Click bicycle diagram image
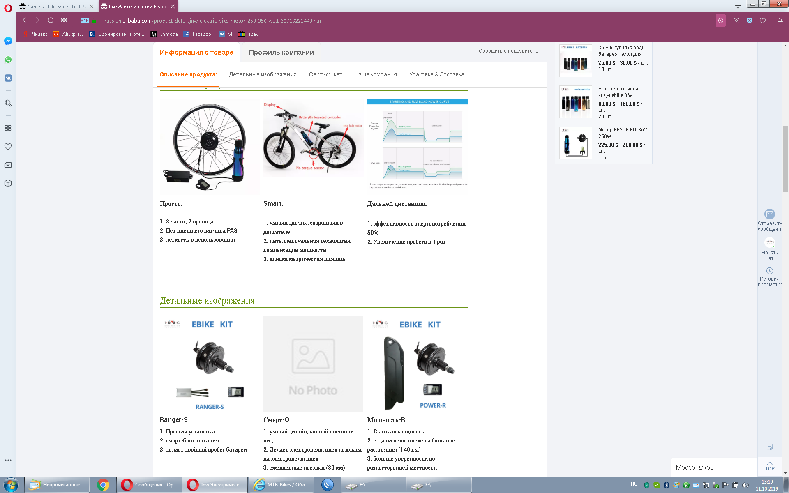The width and height of the screenshot is (789, 493). pos(313,138)
